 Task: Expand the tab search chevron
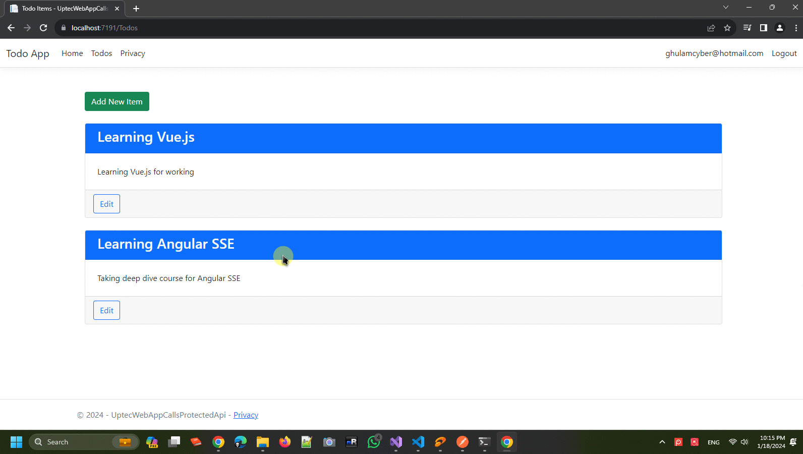[x=726, y=8]
